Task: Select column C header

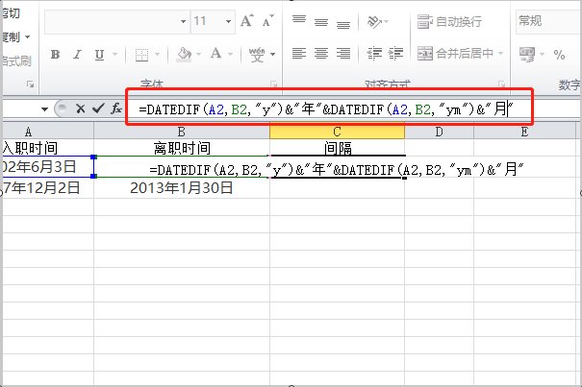Action: point(337,132)
